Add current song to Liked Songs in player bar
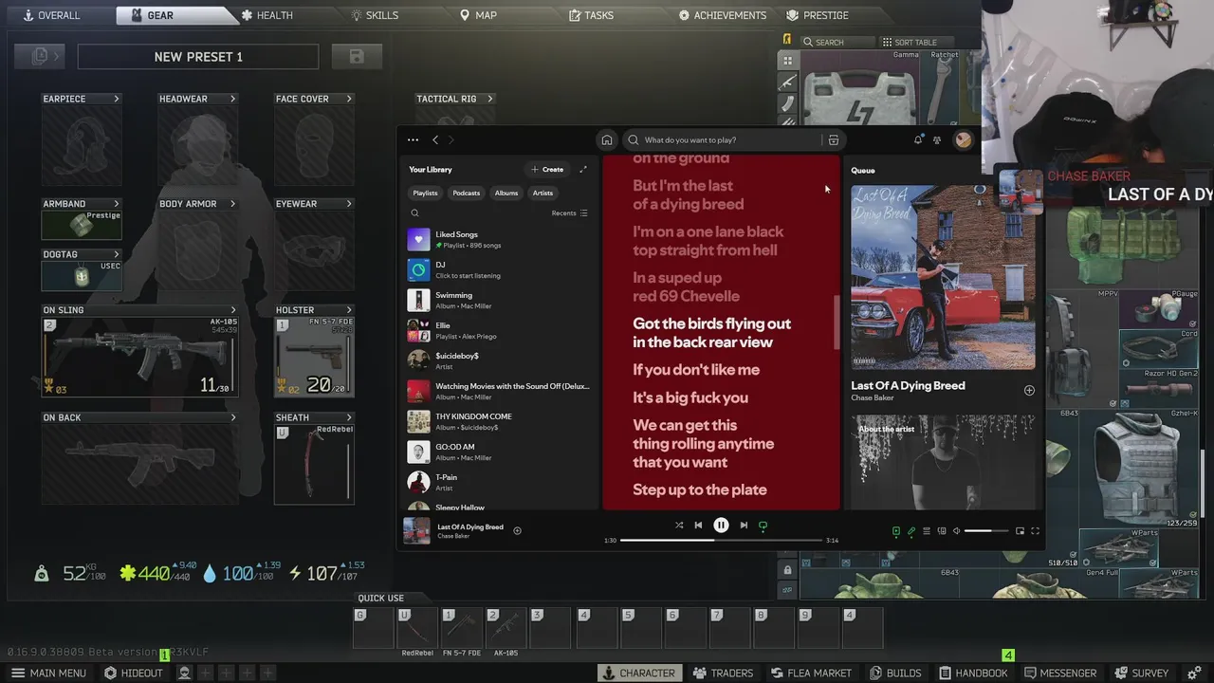This screenshot has width=1214, height=683. (517, 531)
